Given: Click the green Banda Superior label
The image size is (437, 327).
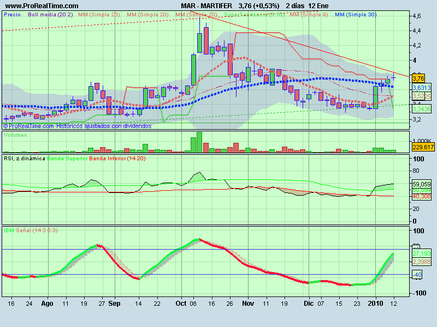Looking at the screenshot, I should pos(67,159).
